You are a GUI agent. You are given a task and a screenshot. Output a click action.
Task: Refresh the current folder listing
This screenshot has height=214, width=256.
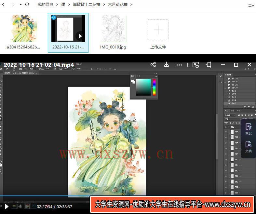(27, 5)
